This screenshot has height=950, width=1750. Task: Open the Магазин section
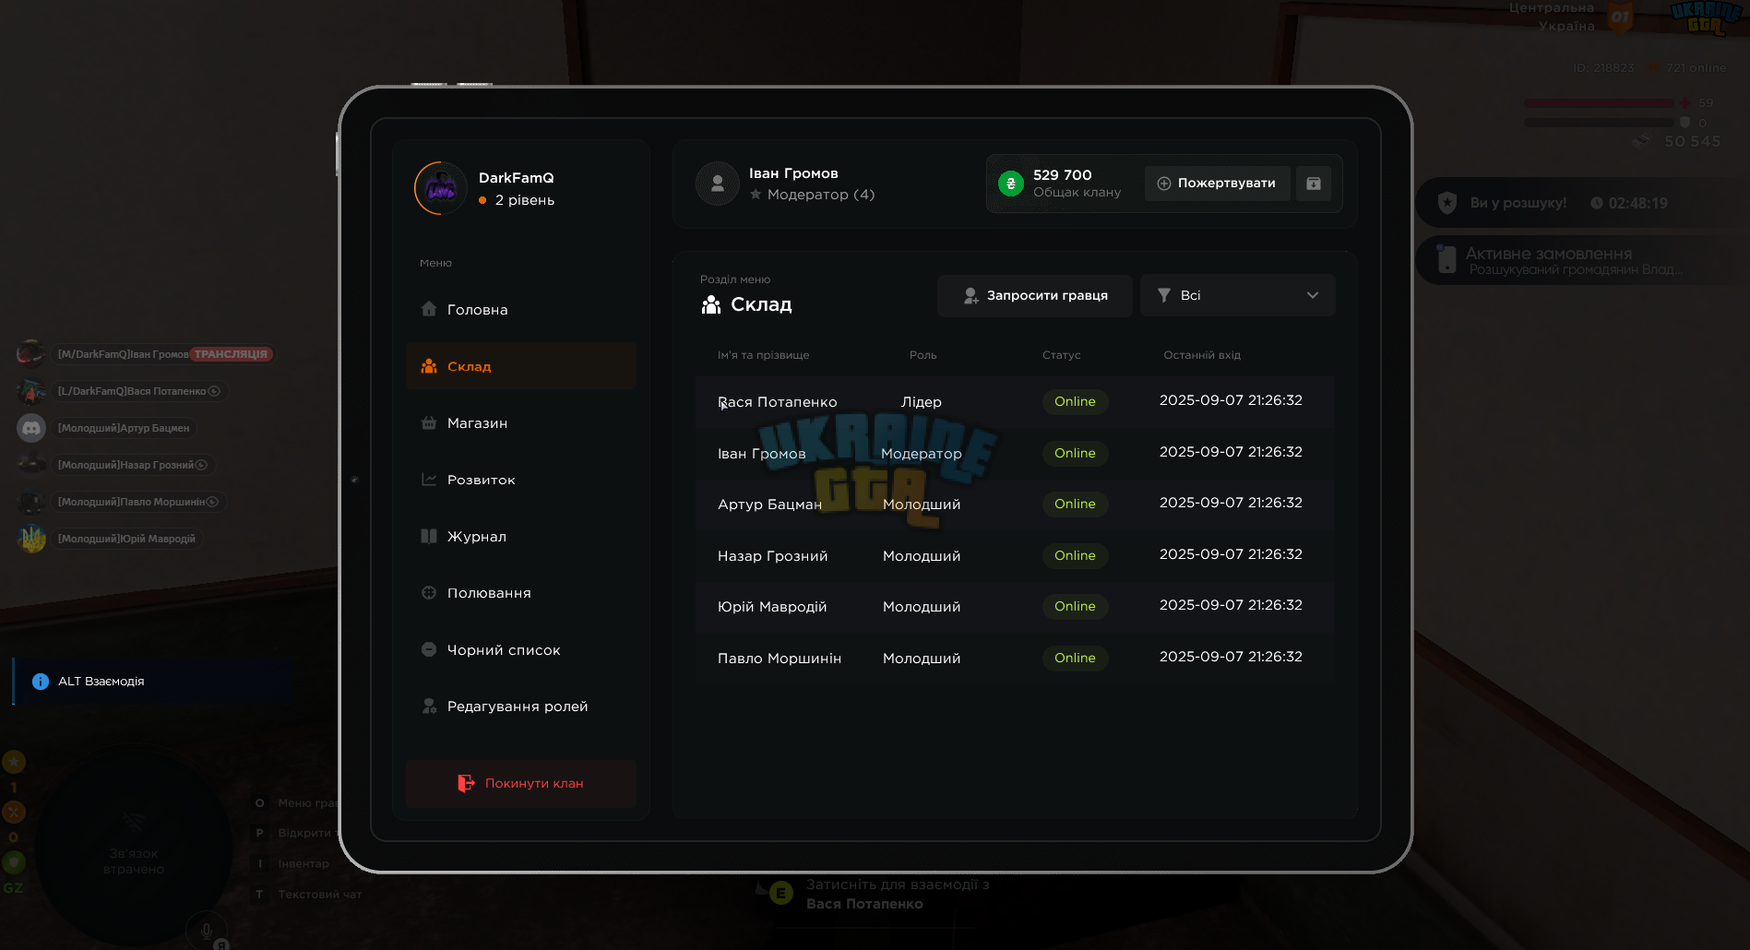521,423
